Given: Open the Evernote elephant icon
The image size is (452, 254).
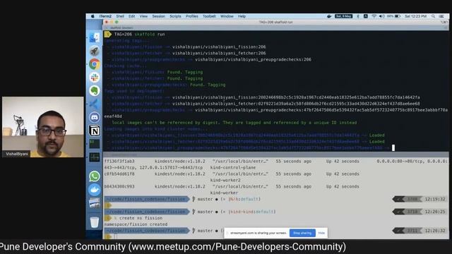Looking at the screenshot, I should coord(94,90).
